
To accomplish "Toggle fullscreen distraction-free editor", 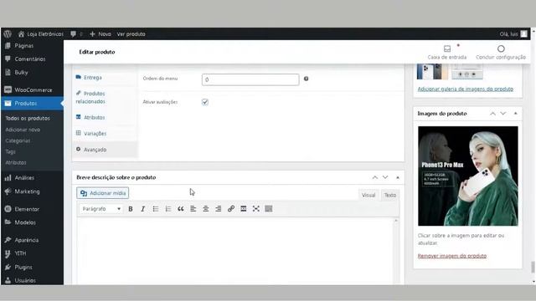I will coord(256,209).
